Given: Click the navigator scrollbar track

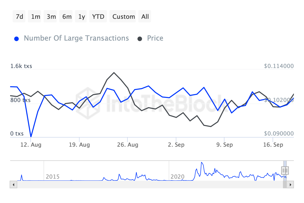Looking at the screenshot, I should point(149,184).
